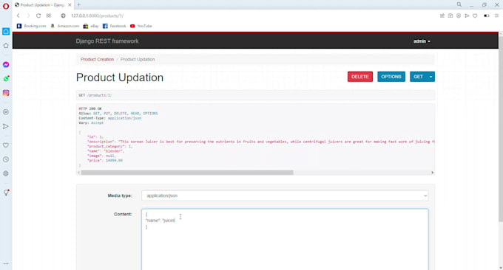This screenshot has height=270, width=503.
Task: Close the Product Updation tab
Action: coord(70,5)
